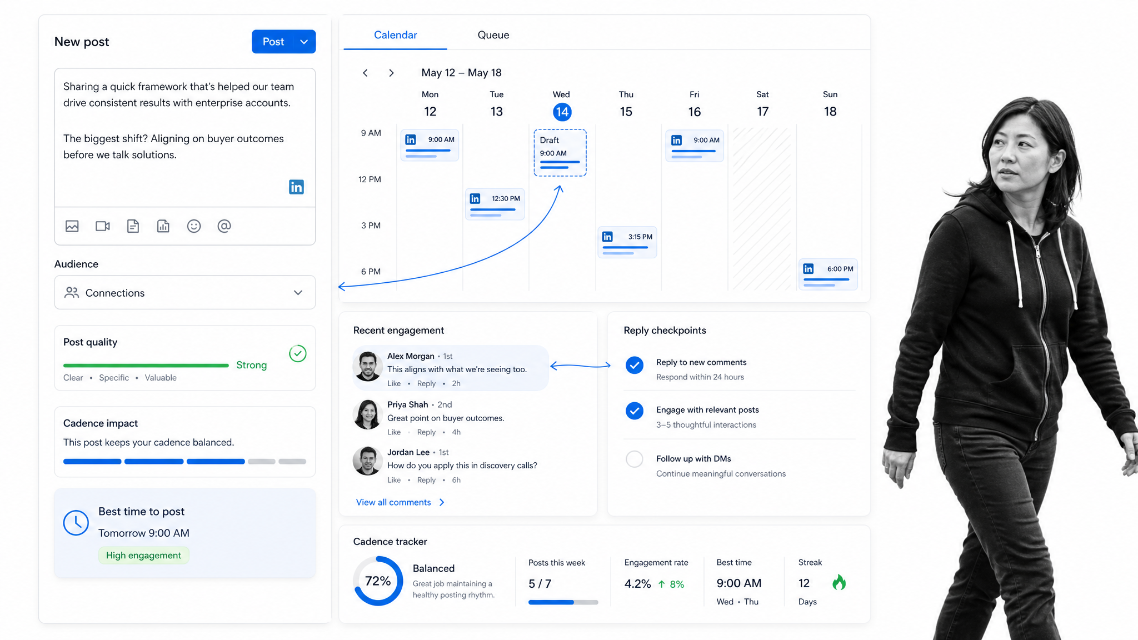Select Fri 16 in the calendar header

pyautogui.click(x=695, y=104)
